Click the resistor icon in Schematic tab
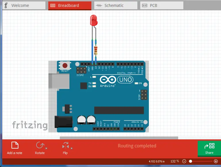 [x=99, y=5]
